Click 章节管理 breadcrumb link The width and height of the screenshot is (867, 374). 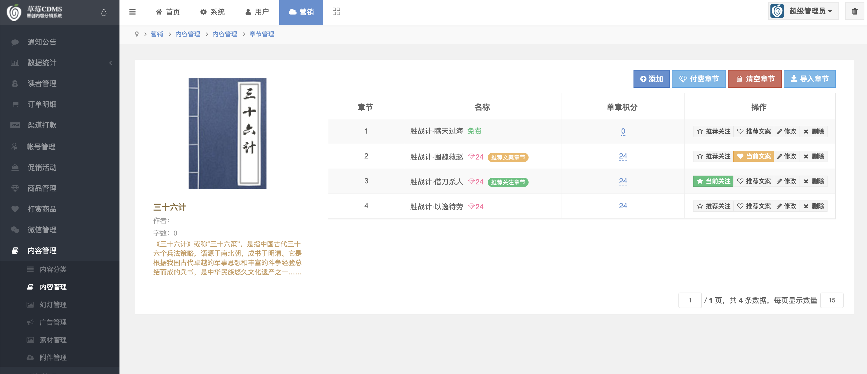(262, 34)
